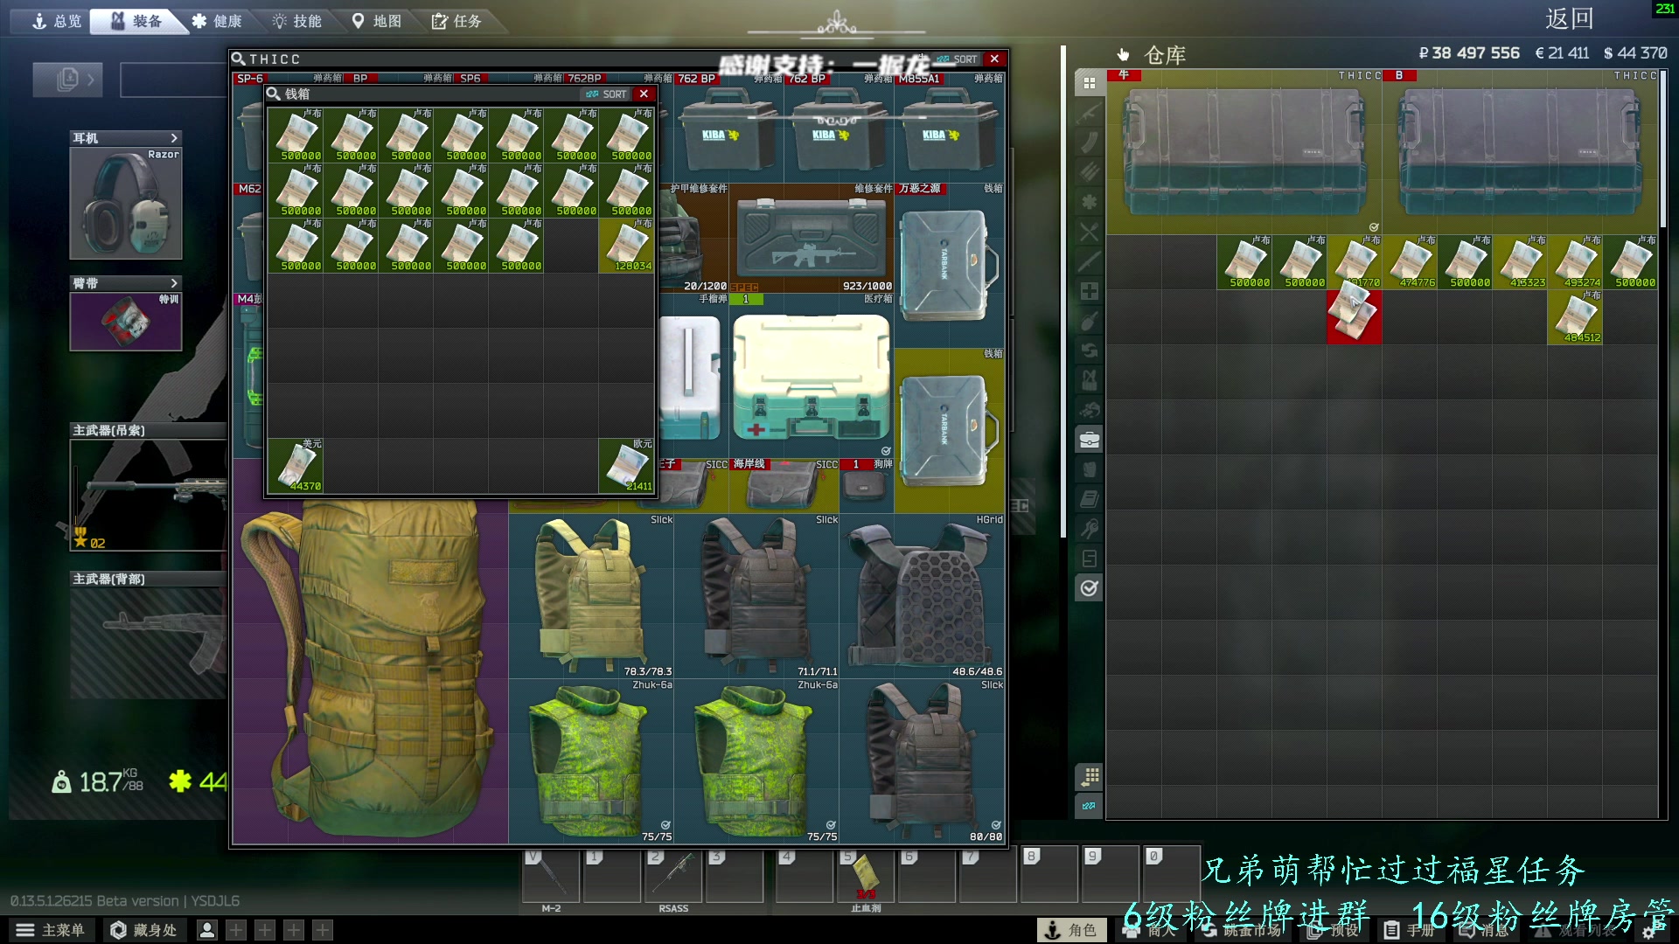Image resolution: width=1679 pixels, height=944 pixels.
Task: Close the 钱箱 money case window
Action: (x=644, y=94)
